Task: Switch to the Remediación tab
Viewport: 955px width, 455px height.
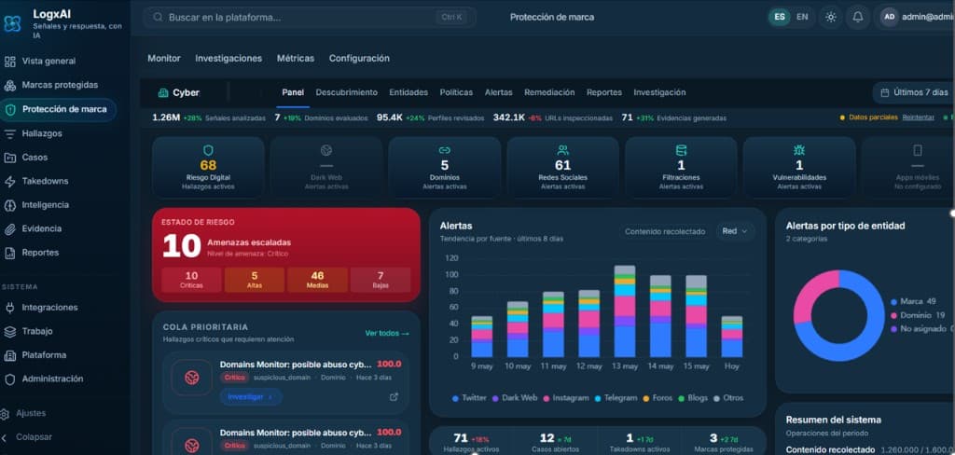Action: point(549,92)
